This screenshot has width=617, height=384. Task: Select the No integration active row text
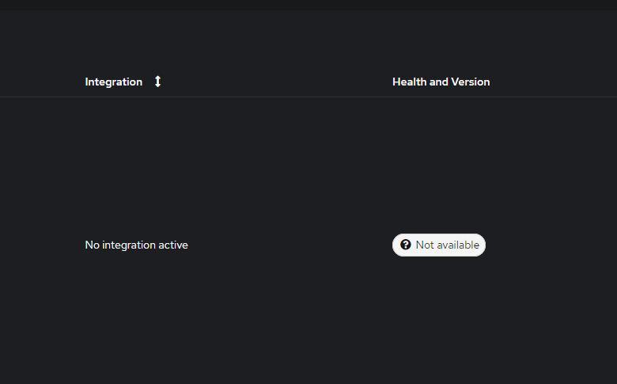137,245
